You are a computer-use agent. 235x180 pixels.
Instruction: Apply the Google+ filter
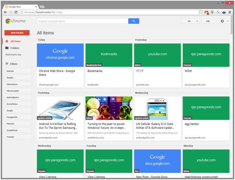18,78
